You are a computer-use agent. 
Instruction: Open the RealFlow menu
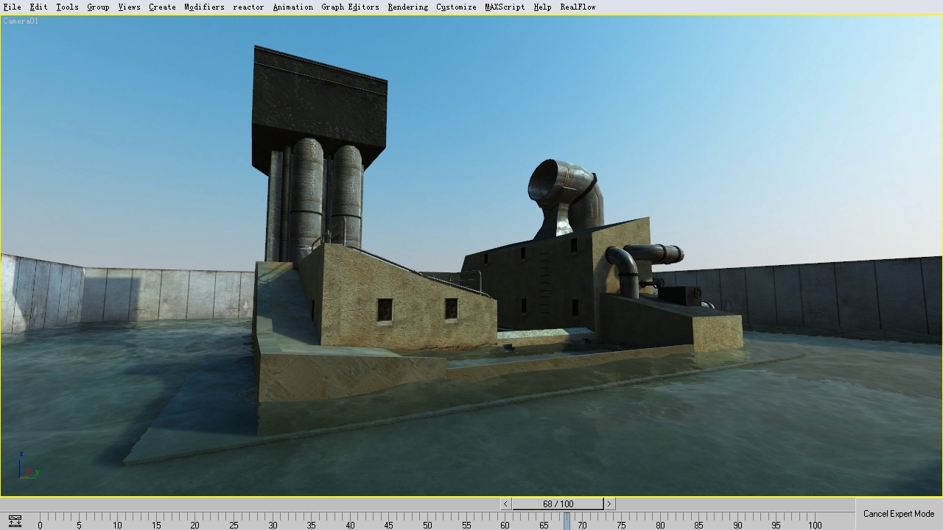[578, 7]
